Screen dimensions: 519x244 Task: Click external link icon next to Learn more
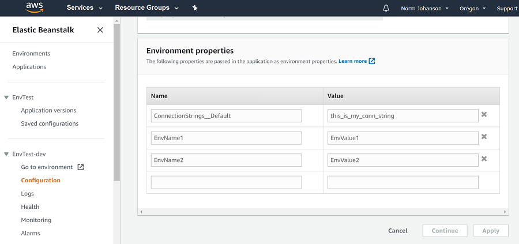coord(372,61)
